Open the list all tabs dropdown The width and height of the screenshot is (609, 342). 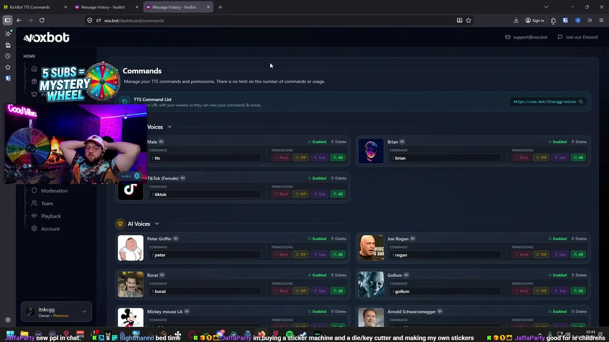(546, 7)
